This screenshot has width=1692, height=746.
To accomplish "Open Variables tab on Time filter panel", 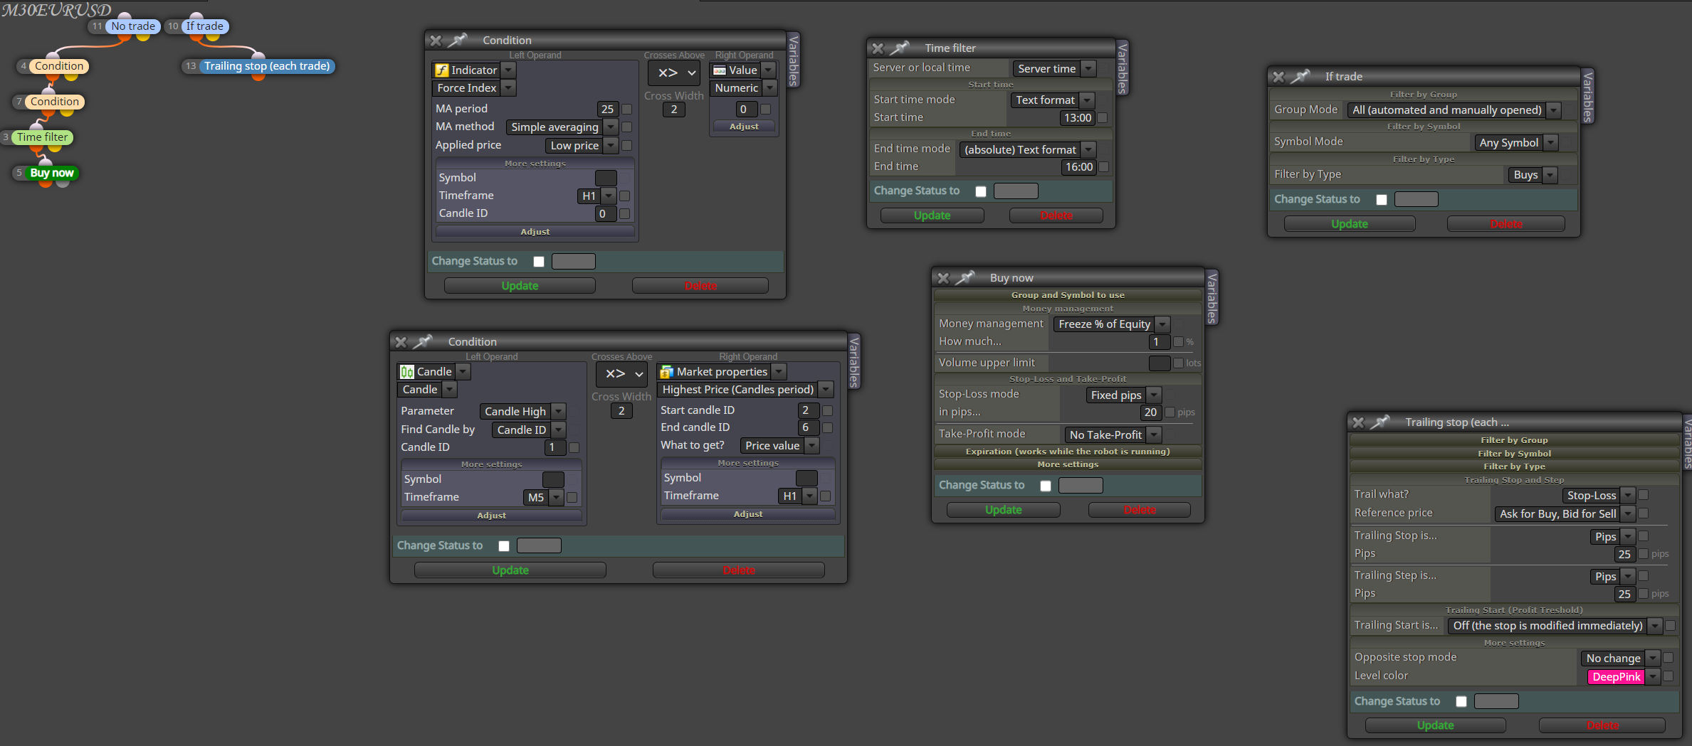I will (1123, 68).
